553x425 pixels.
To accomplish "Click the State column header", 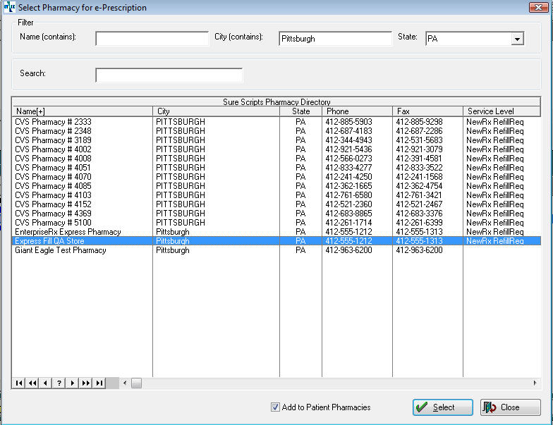I will tap(300, 111).
